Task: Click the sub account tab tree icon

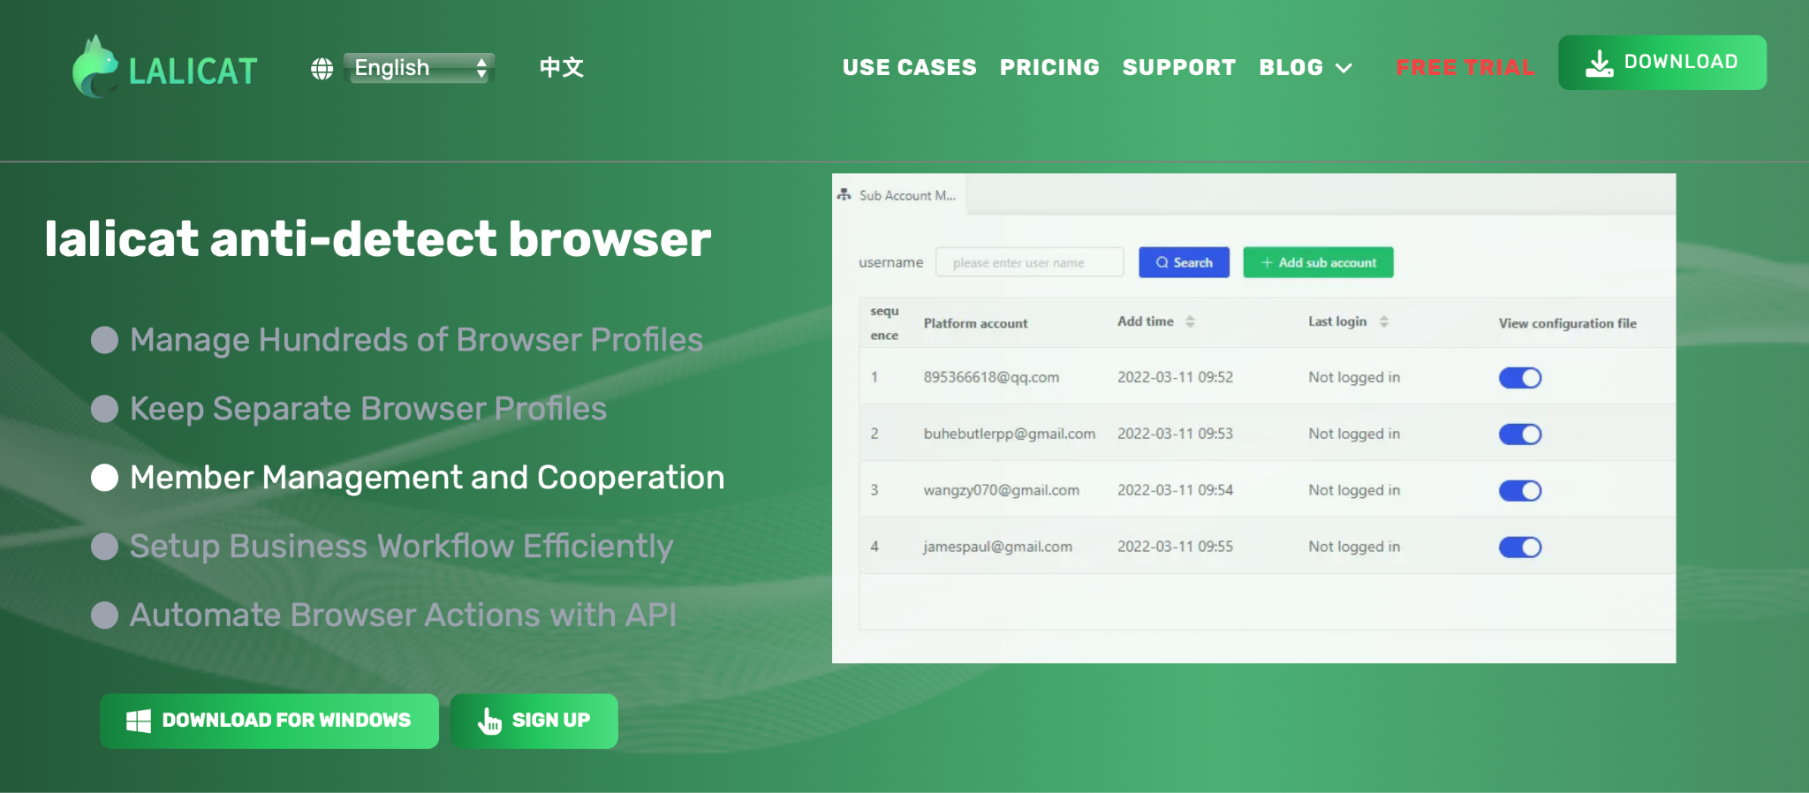Action: 844,194
